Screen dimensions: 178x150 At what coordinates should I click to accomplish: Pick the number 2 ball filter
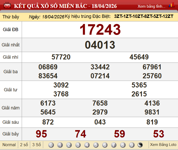point(69,145)
